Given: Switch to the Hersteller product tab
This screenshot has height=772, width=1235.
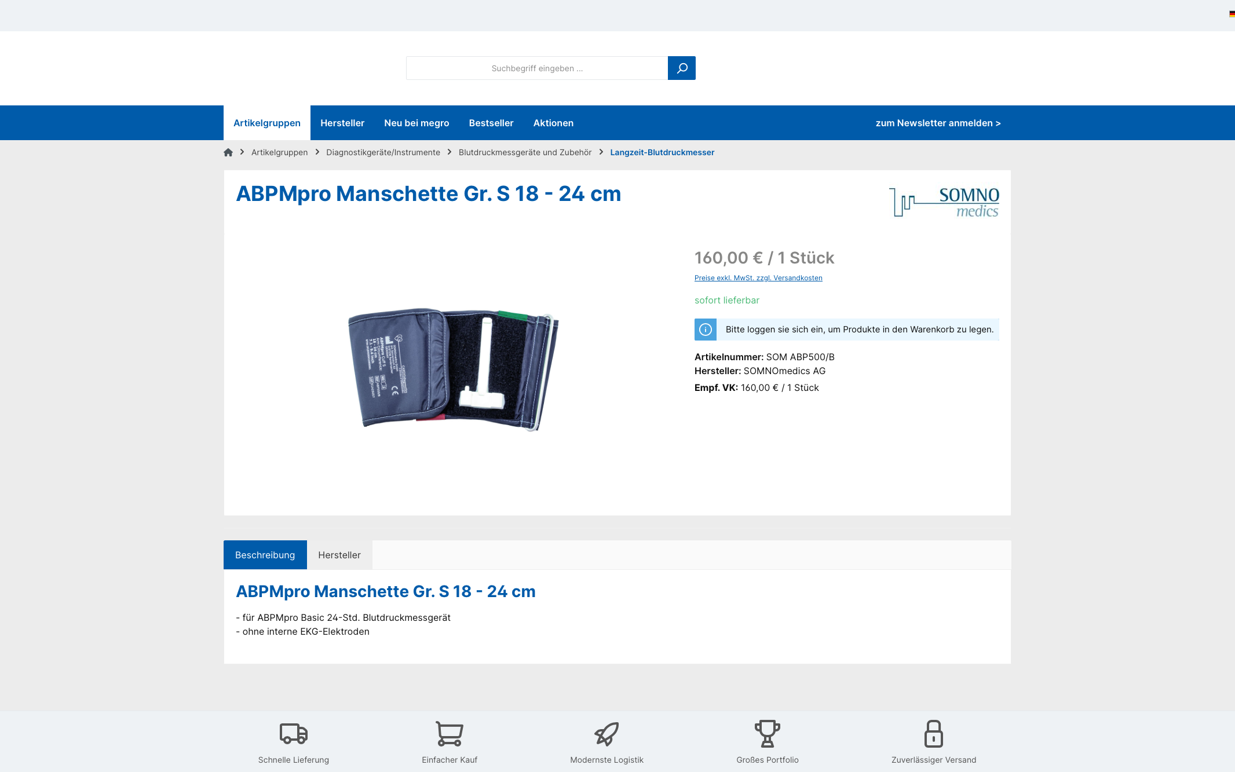Looking at the screenshot, I should pos(339,555).
